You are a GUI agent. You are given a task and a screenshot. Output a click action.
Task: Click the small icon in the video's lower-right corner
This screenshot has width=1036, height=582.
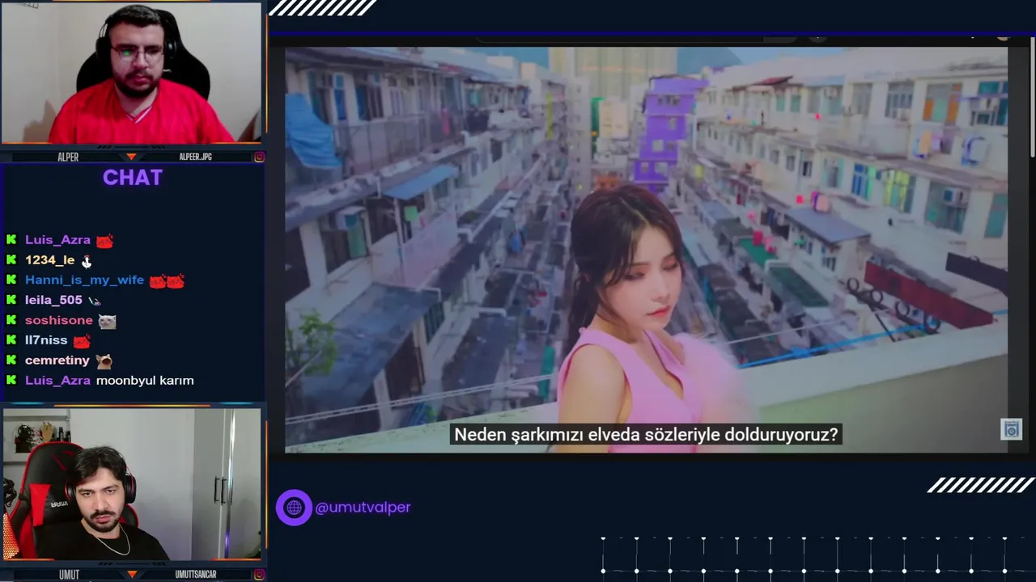point(1012,429)
